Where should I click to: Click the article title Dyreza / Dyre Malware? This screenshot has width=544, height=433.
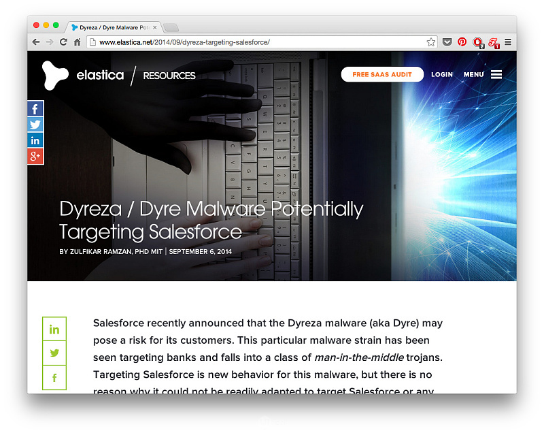(x=211, y=221)
